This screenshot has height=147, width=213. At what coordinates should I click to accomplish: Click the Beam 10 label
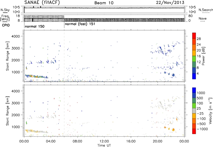pyautogui.click(x=104, y=3)
